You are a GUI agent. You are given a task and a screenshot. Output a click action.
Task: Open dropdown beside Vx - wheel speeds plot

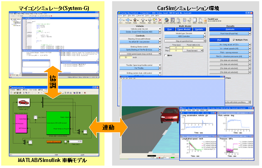click(x=250, y=49)
